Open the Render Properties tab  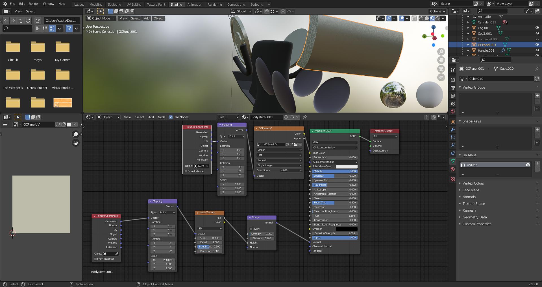click(x=453, y=79)
